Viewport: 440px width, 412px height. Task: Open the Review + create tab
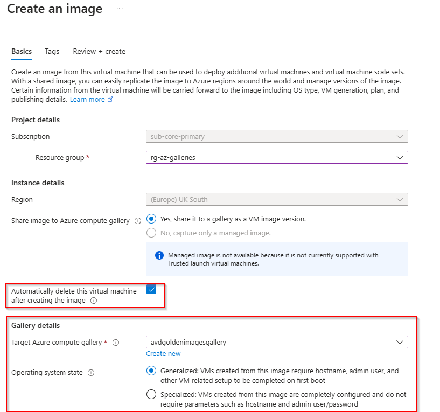pyautogui.click(x=99, y=51)
